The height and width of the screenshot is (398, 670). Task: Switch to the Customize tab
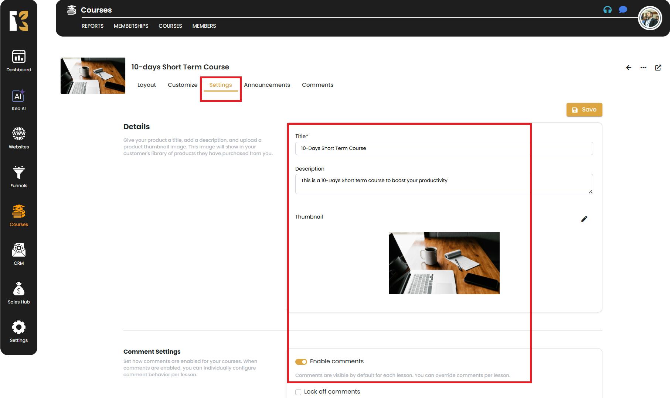pos(183,85)
